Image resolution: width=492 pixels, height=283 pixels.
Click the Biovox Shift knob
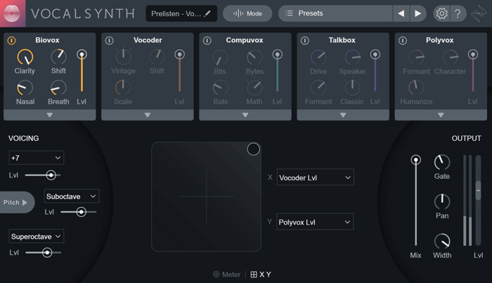[x=58, y=57]
